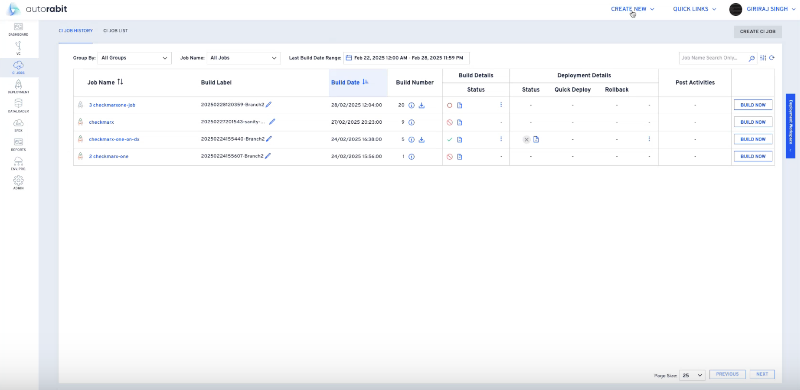Open info icon for checkmarx-one-on-dx build
This screenshot has height=390, width=800.
(x=412, y=140)
